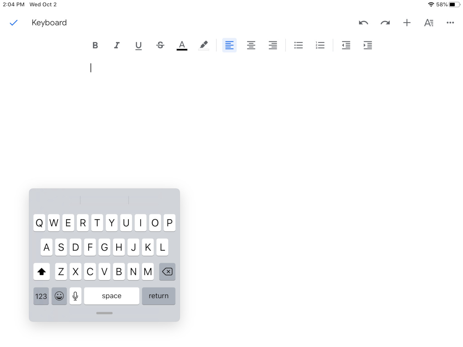Open text formatting options via the A icon
This screenshot has width=463, height=347.
pyautogui.click(x=428, y=23)
